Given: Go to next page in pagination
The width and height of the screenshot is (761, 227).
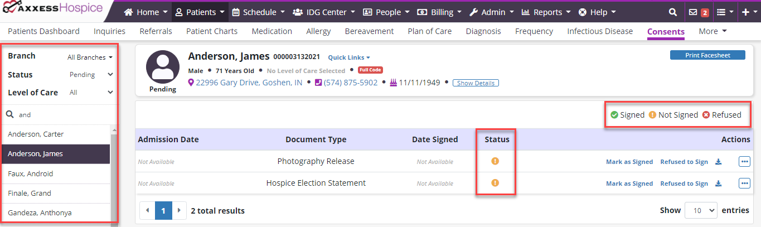Looking at the screenshot, I should [x=178, y=211].
